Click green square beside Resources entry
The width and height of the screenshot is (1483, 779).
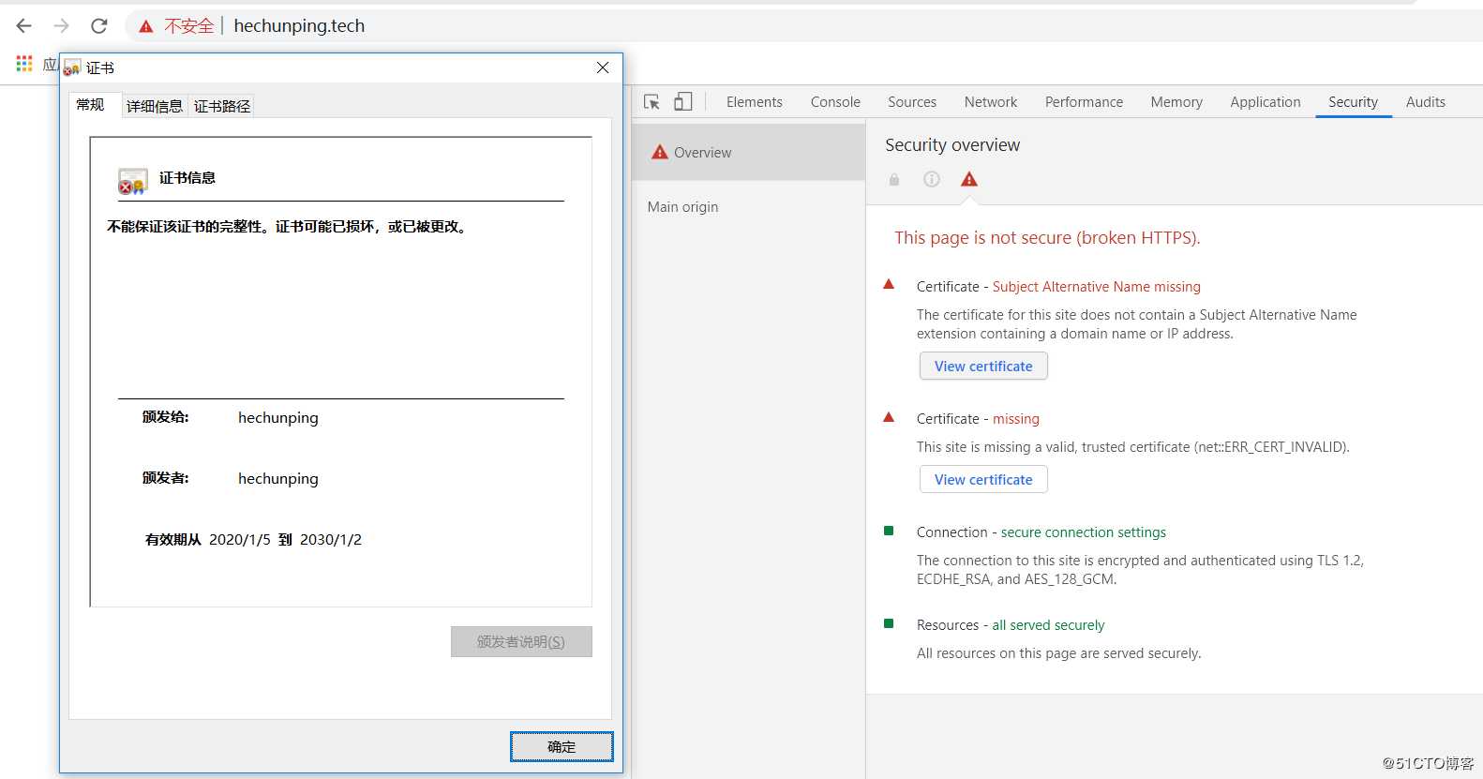pyautogui.click(x=889, y=623)
